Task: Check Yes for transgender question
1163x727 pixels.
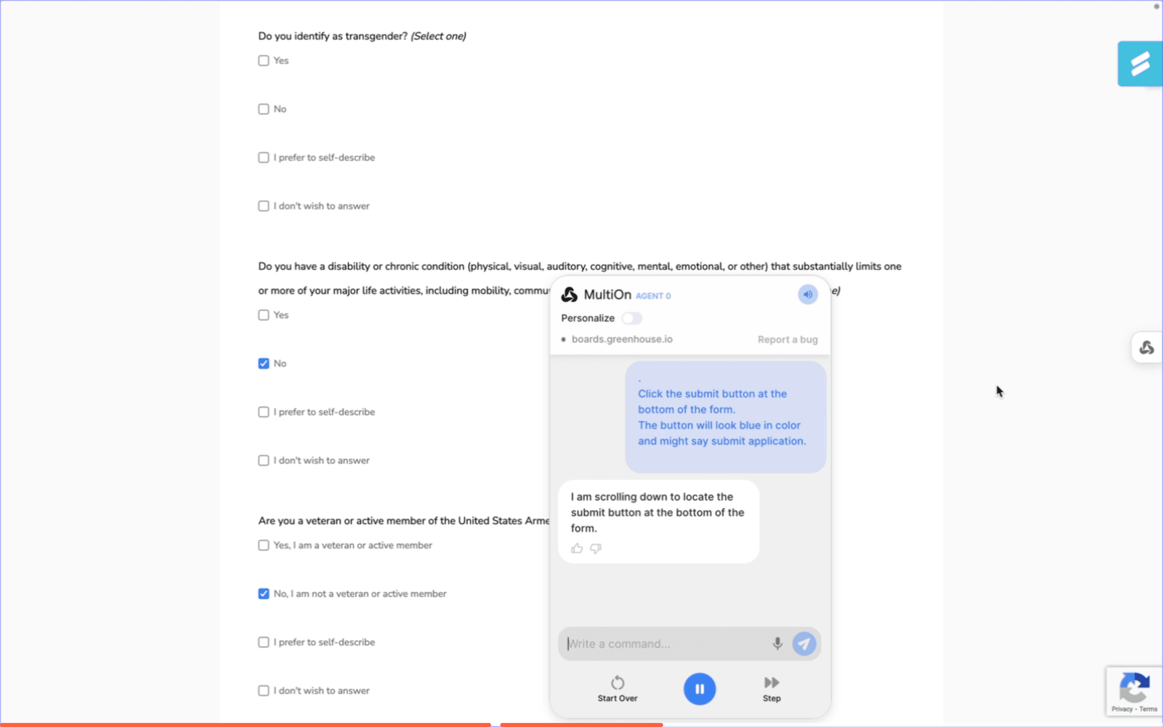Action: (263, 61)
